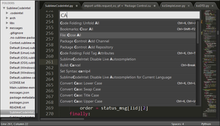
Task: Expand the arch folder
Action: point(7,18)
